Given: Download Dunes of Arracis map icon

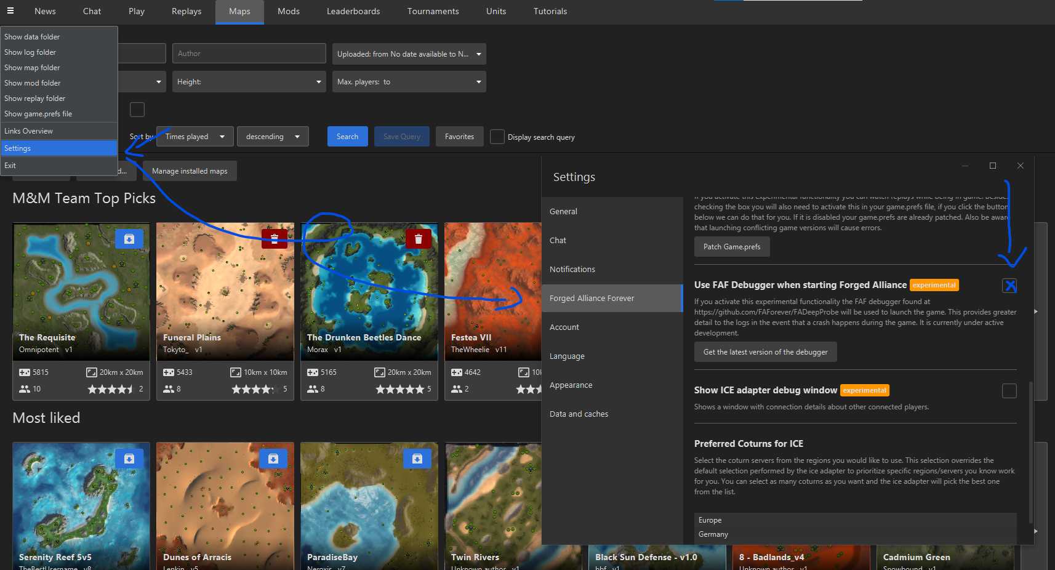Looking at the screenshot, I should 273,459.
